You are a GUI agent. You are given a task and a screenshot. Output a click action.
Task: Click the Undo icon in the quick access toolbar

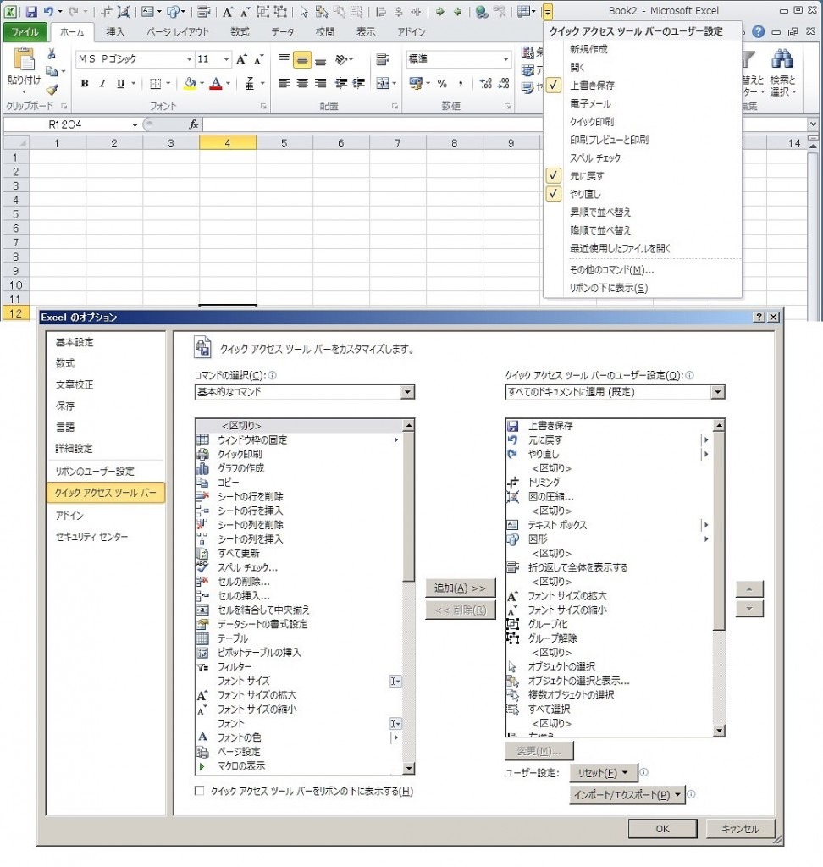(x=48, y=11)
